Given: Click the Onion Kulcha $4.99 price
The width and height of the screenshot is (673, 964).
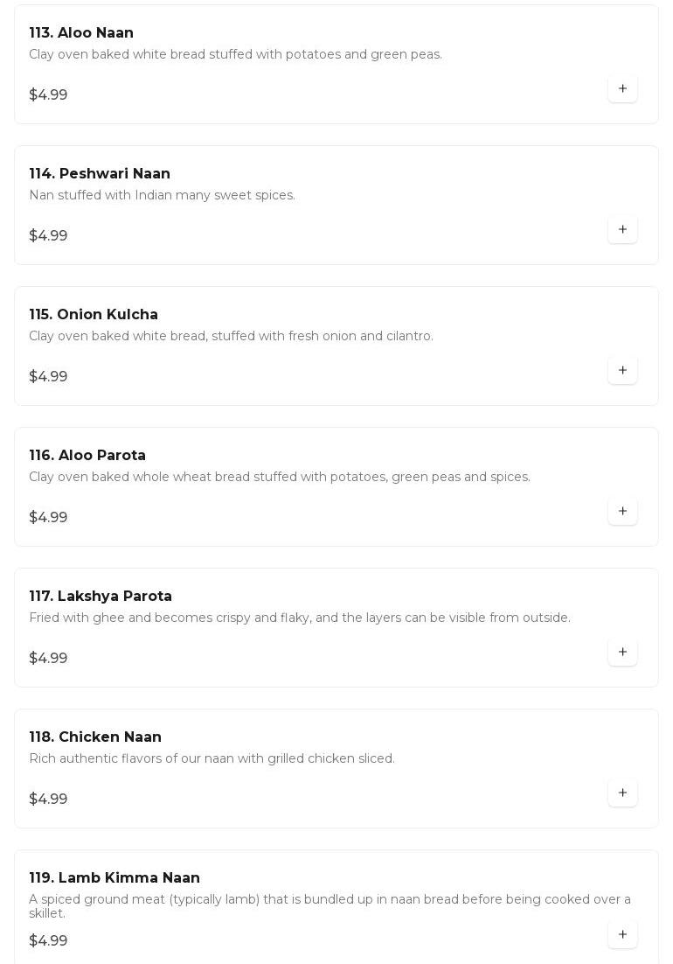Looking at the screenshot, I should point(48,377).
